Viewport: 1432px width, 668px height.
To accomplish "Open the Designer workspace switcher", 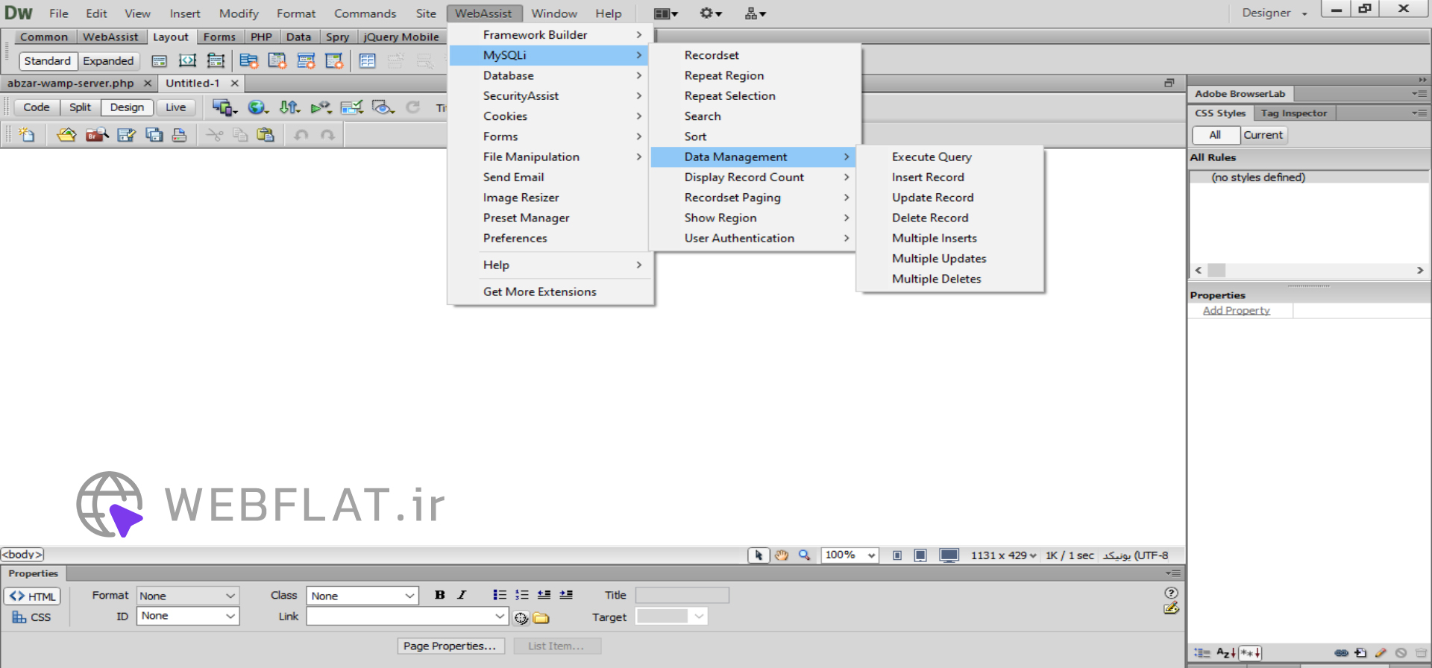I will tap(1275, 13).
